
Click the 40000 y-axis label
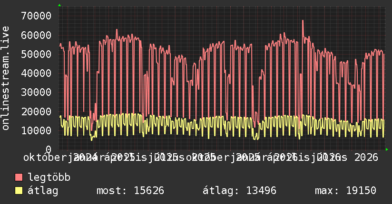click(36, 73)
